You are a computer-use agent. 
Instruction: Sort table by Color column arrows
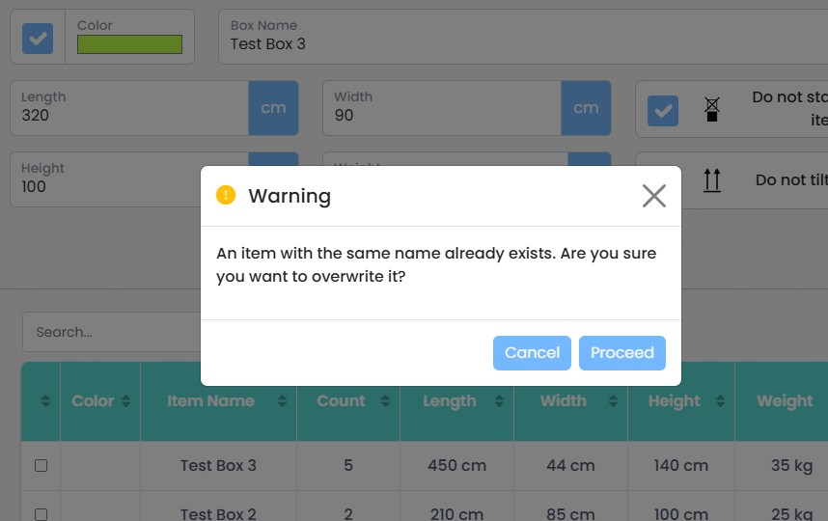(125, 401)
